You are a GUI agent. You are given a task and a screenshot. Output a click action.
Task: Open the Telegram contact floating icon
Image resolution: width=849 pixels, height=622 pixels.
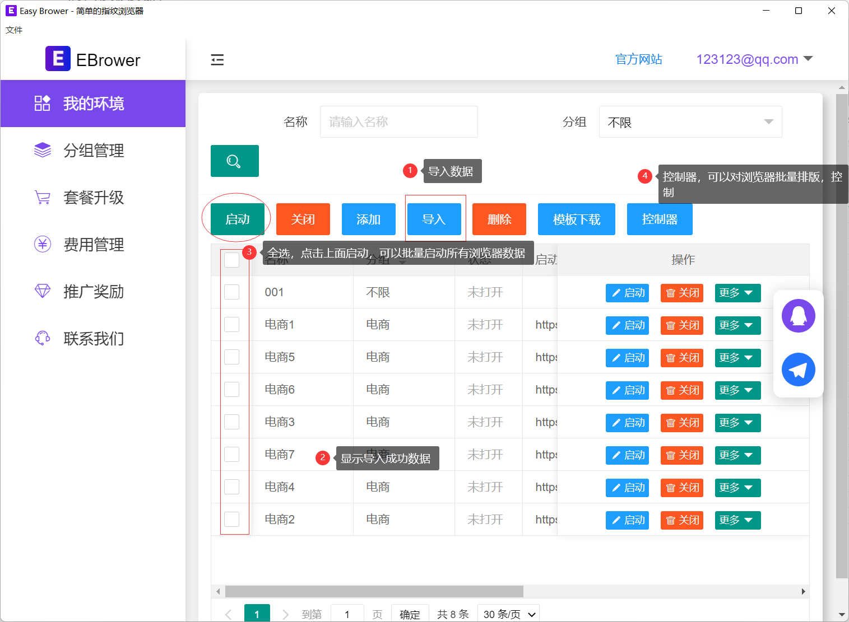pyautogui.click(x=798, y=370)
